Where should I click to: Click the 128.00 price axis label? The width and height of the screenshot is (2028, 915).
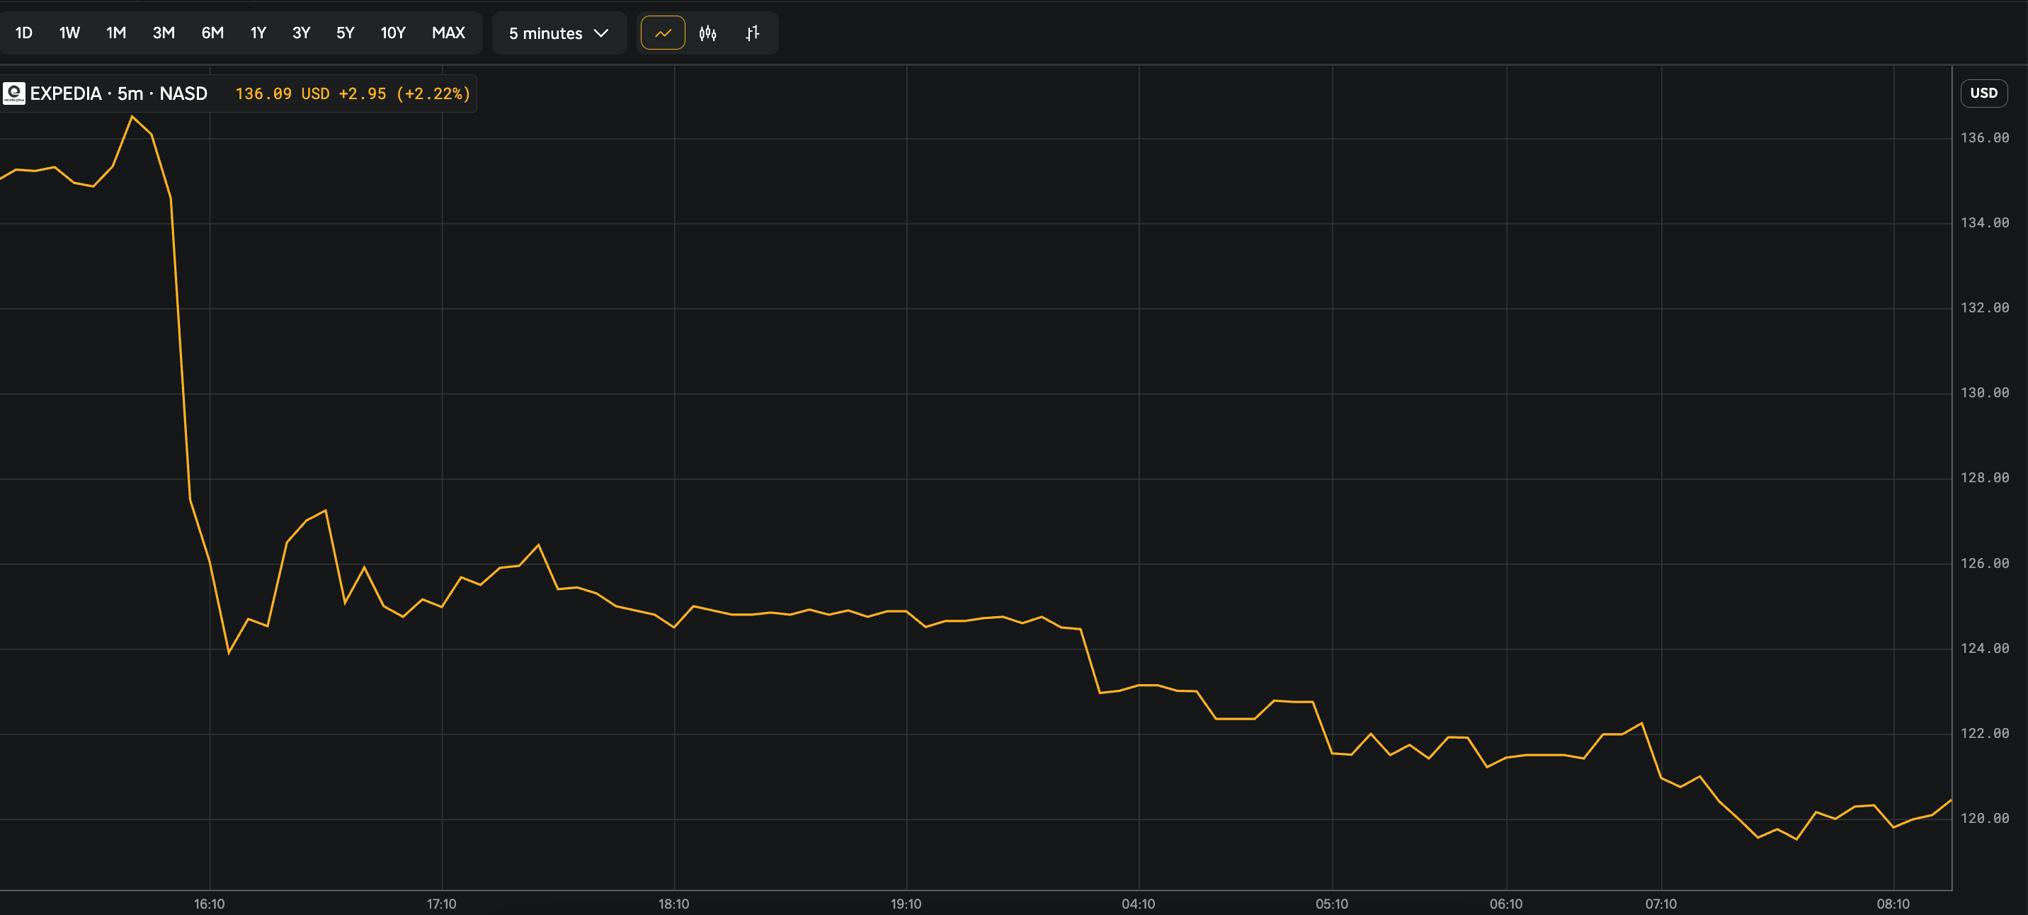(x=1985, y=478)
